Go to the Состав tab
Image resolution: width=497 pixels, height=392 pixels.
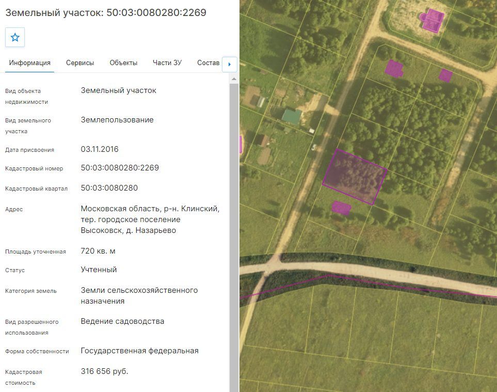point(209,63)
